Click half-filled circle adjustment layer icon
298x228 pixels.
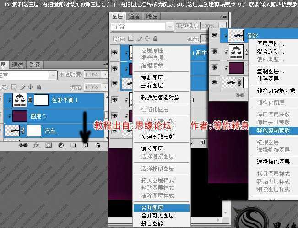click(61, 146)
